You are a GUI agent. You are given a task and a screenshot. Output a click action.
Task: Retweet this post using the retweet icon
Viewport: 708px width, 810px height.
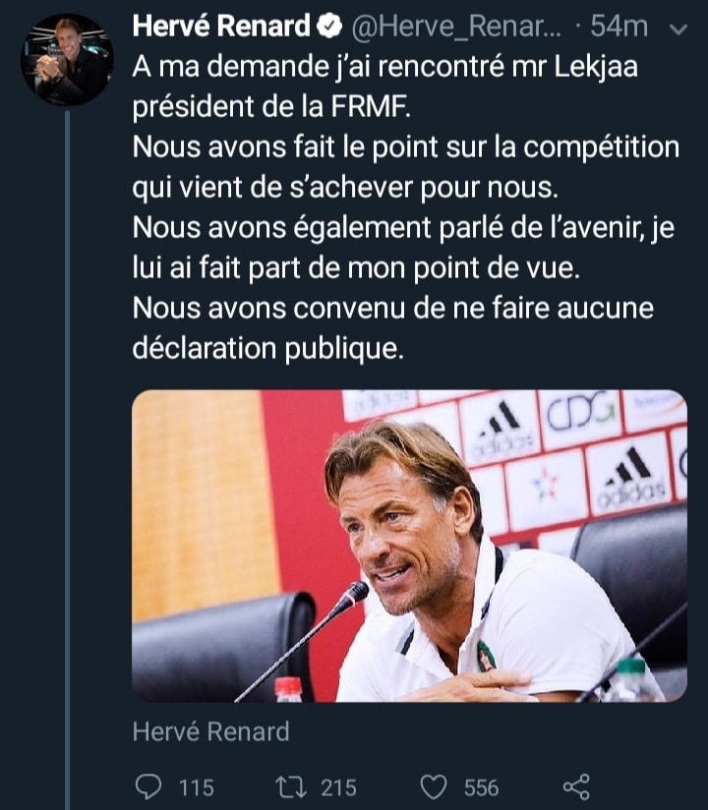point(291,786)
